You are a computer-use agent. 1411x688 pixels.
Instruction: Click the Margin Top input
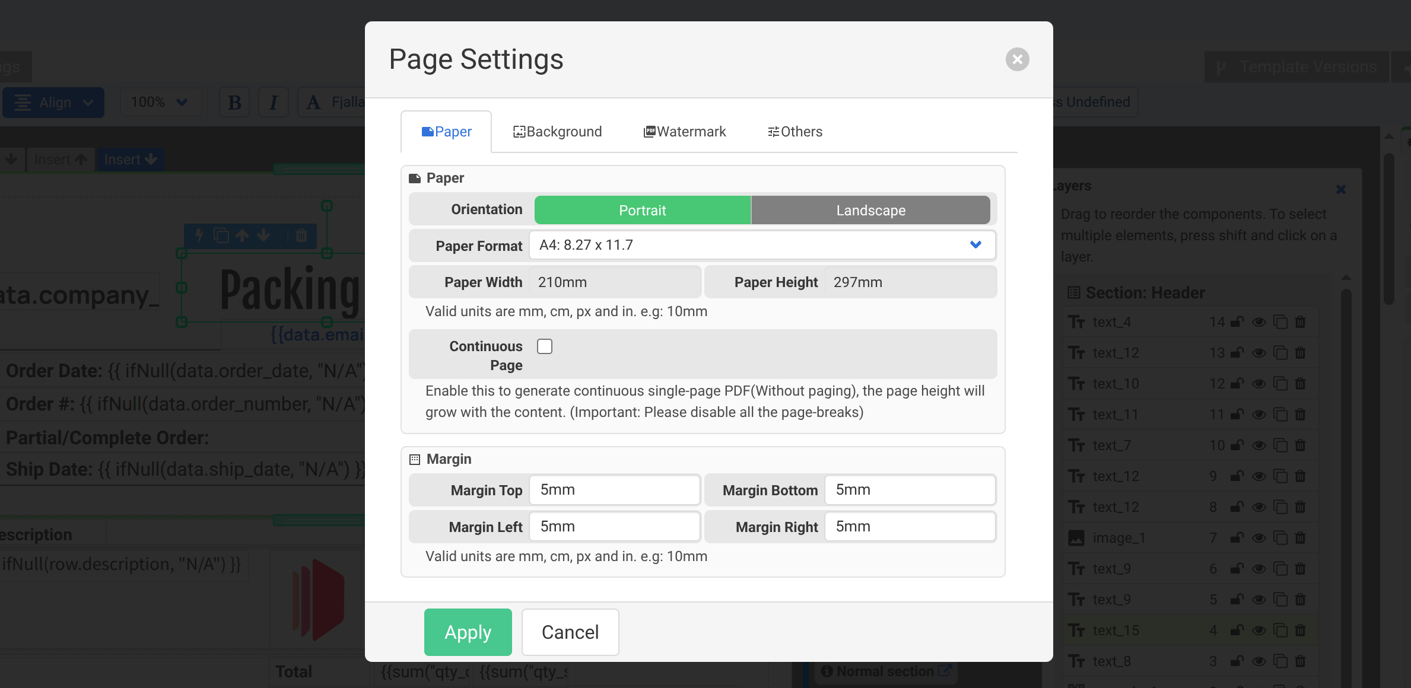[615, 490]
